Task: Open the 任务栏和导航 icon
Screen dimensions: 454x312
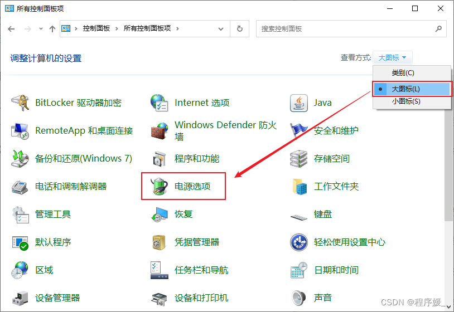Action: pos(160,270)
